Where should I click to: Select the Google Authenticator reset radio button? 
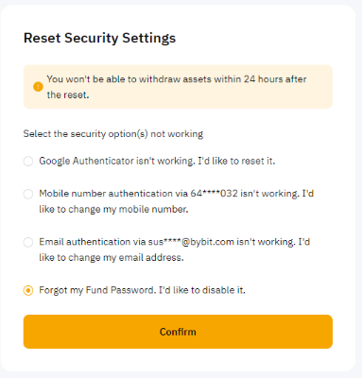tap(28, 162)
